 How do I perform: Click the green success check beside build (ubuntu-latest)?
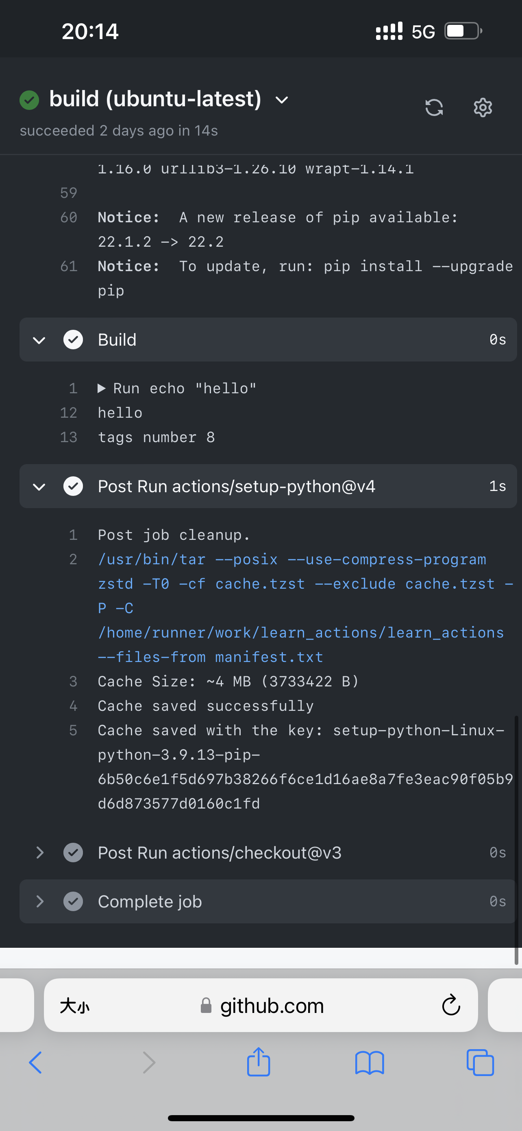point(29,99)
